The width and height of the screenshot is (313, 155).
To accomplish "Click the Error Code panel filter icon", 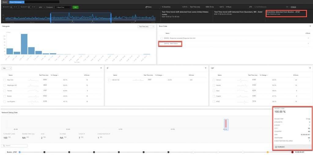I will click(x=310, y=27).
